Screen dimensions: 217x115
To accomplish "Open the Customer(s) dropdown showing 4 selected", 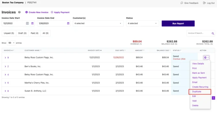I will pos(98,23).
